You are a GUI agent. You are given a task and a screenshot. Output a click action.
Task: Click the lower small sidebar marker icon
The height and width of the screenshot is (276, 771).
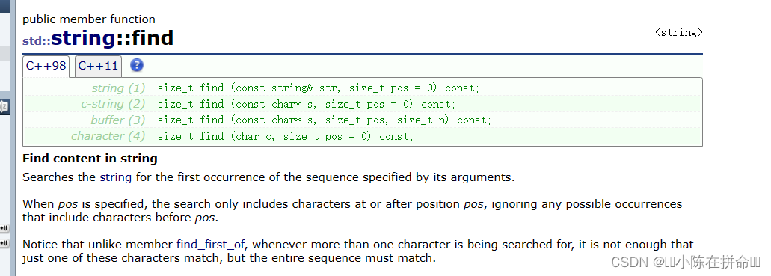[4, 243]
